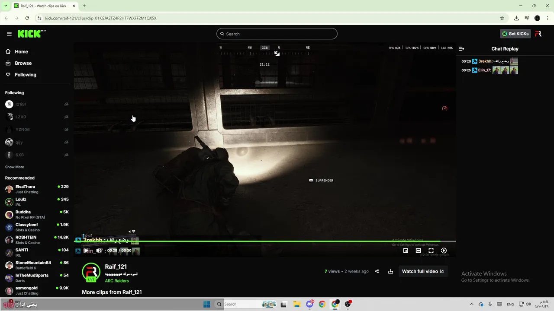Viewport: 554px width, 311px height.
Task: Open taskbar volume control
Action: (528, 304)
